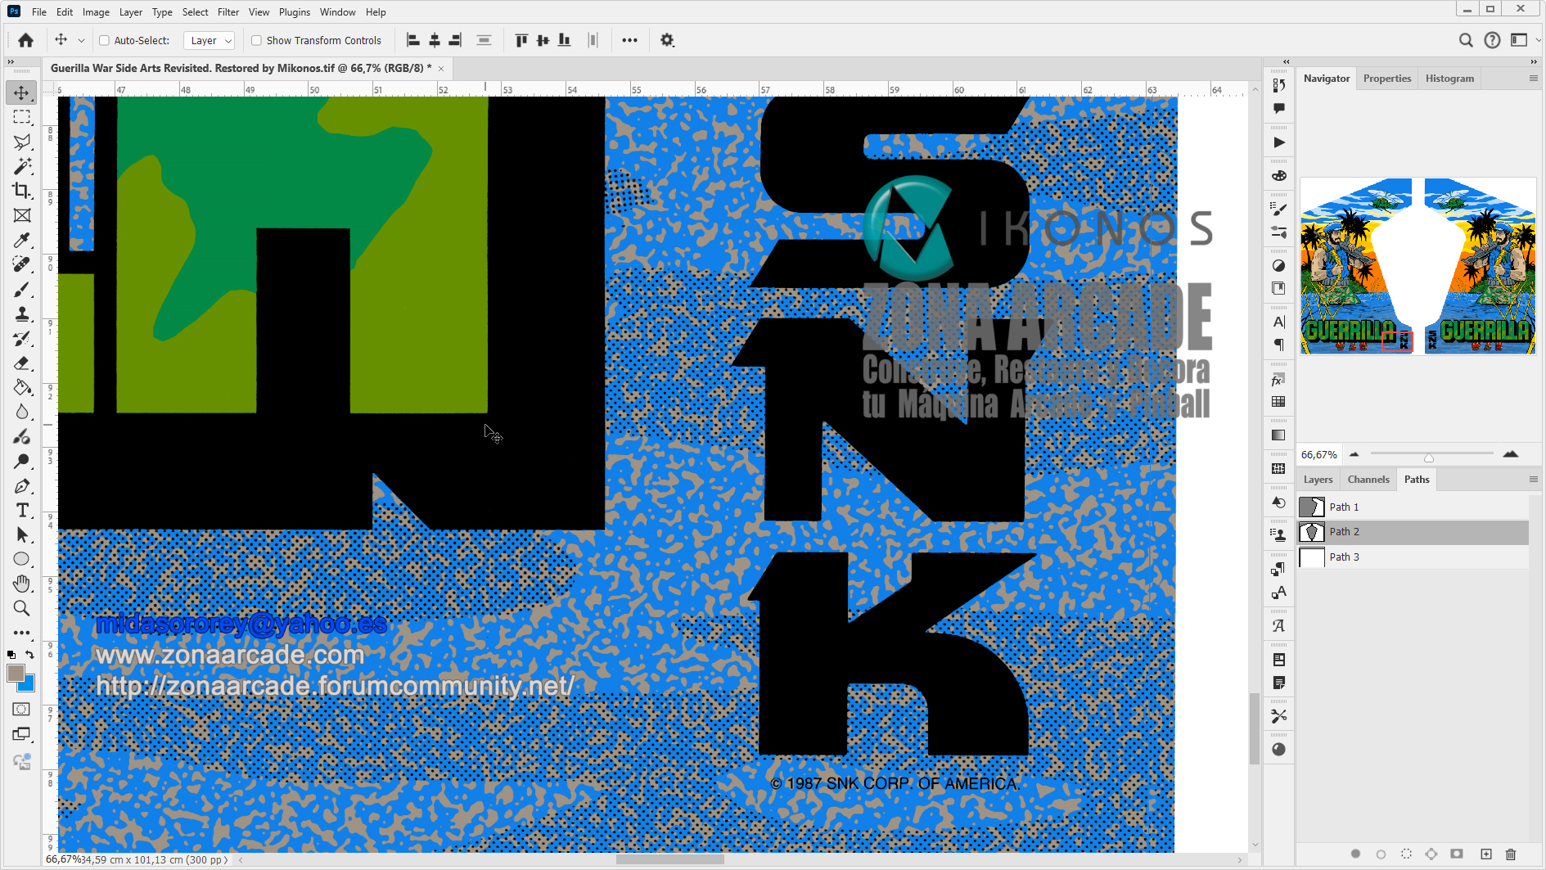Image resolution: width=1546 pixels, height=870 pixels.
Task: Switch to the Histogram tab
Action: pyautogui.click(x=1449, y=79)
